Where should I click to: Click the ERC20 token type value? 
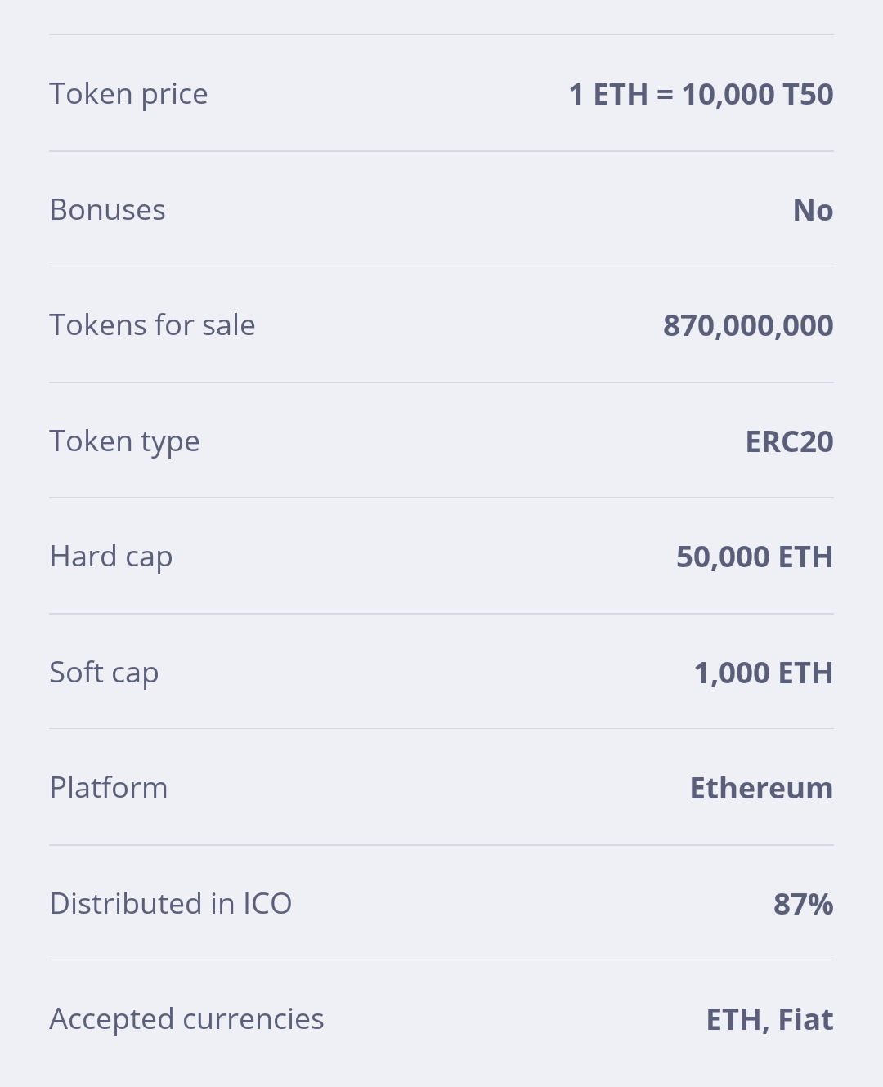coord(790,441)
